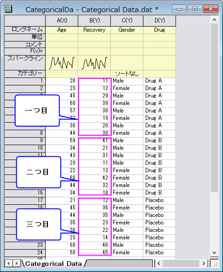Select row header 16
Image resolution: width=223 pixels, height=272 pixels.
[x=25, y=193]
